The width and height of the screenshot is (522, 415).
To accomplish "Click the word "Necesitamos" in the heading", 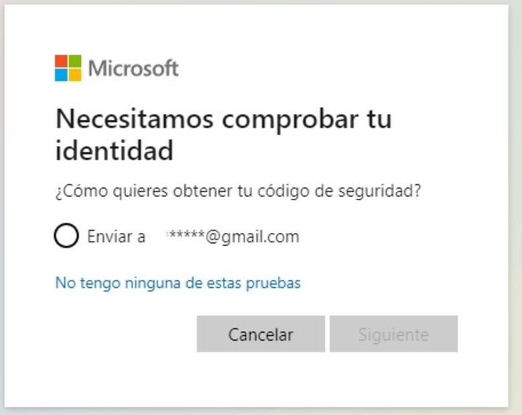I will tap(134, 119).
